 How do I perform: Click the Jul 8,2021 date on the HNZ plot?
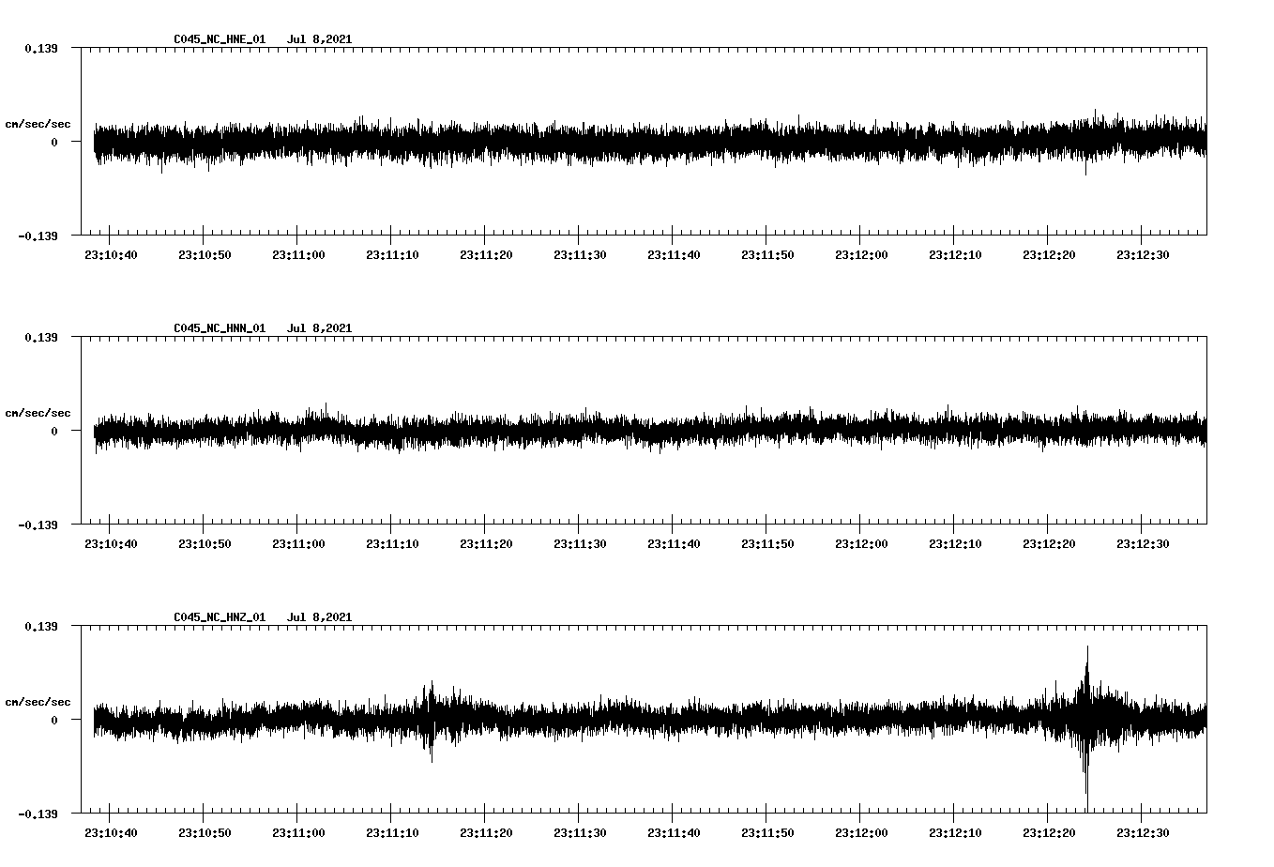pyautogui.click(x=320, y=616)
